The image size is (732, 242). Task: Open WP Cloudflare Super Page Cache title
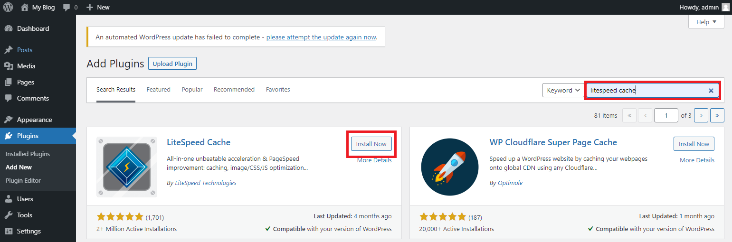pyautogui.click(x=553, y=142)
